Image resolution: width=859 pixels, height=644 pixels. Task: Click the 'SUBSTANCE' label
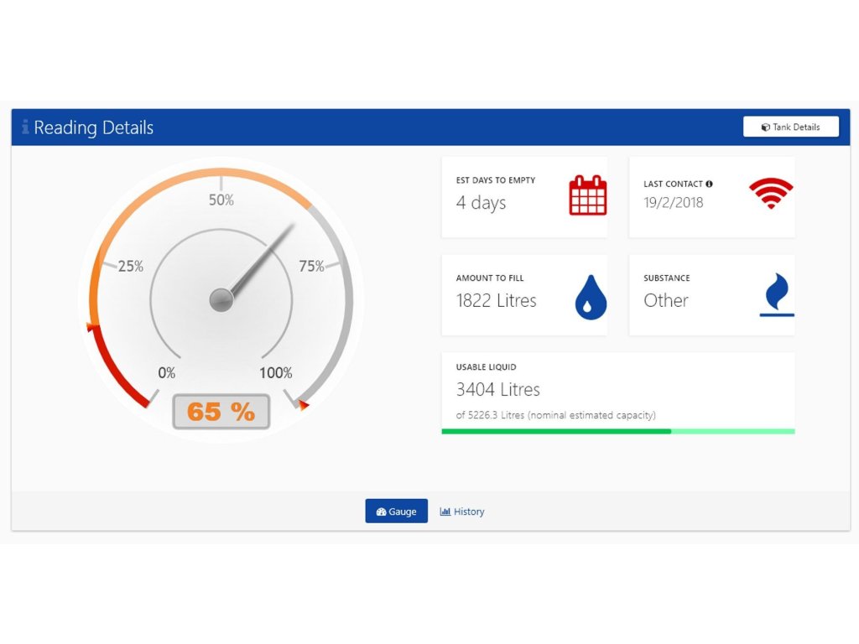point(666,278)
